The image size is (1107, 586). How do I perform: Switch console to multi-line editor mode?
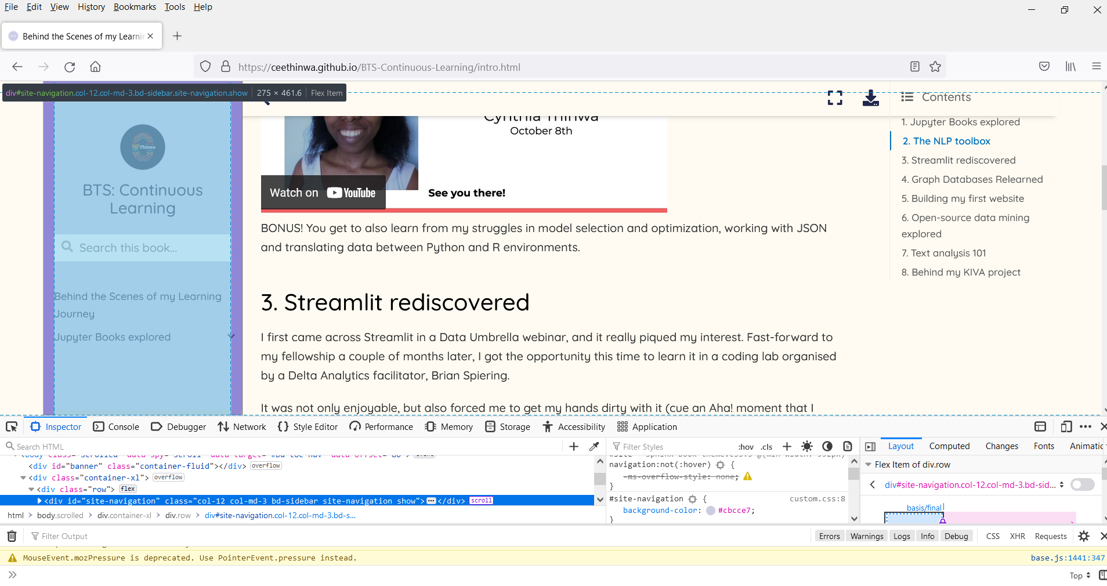tap(1102, 576)
